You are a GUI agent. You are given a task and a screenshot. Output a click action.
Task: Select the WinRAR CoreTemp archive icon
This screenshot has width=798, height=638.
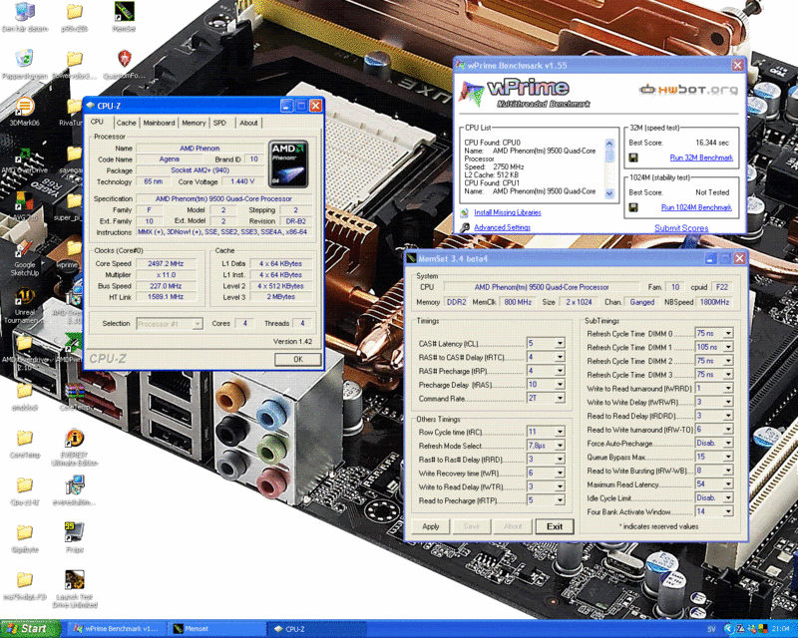[x=74, y=391]
